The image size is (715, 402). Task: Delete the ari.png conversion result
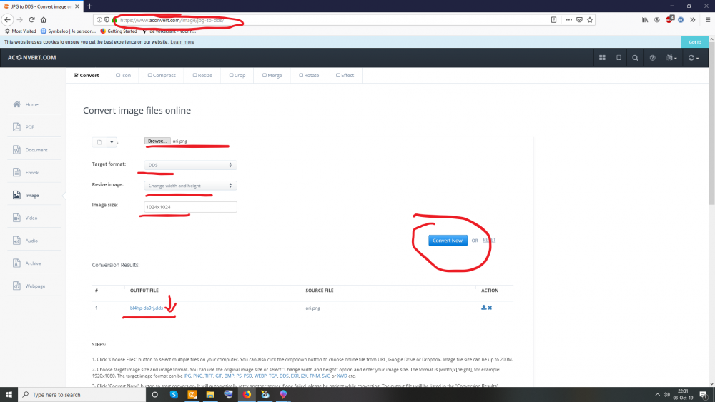(490, 308)
